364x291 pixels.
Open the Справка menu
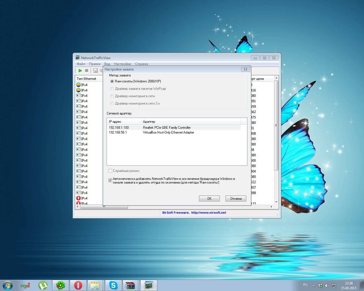(x=142, y=64)
